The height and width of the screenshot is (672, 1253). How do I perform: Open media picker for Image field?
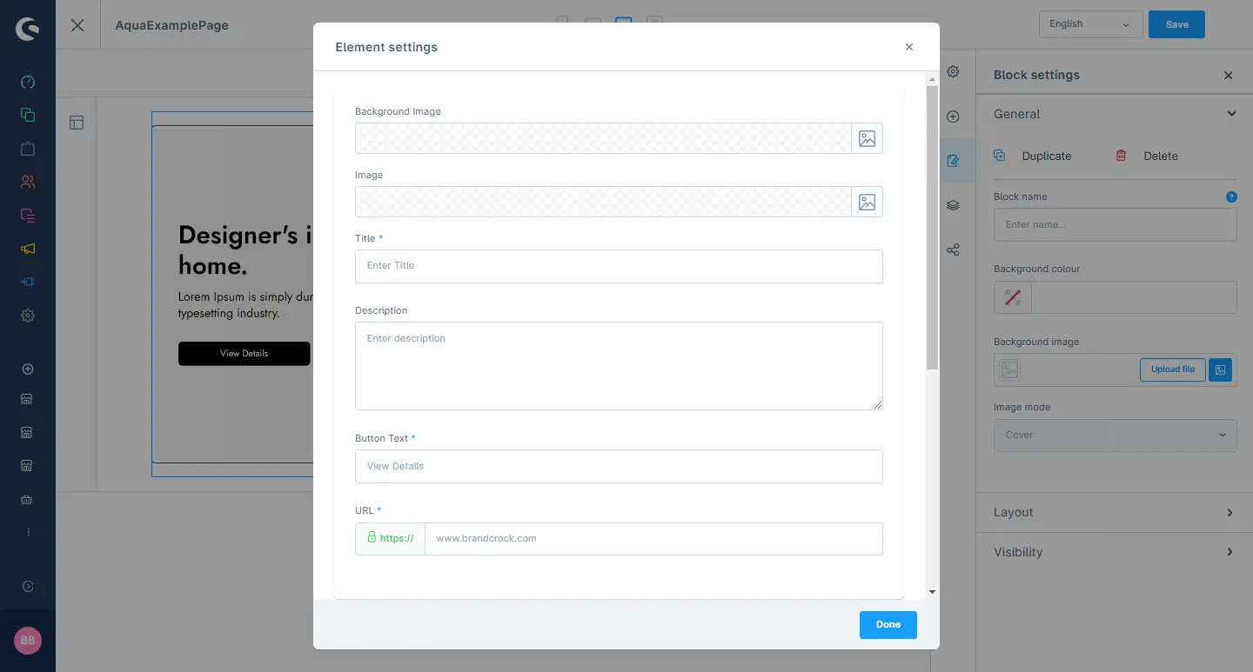pyautogui.click(x=867, y=202)
